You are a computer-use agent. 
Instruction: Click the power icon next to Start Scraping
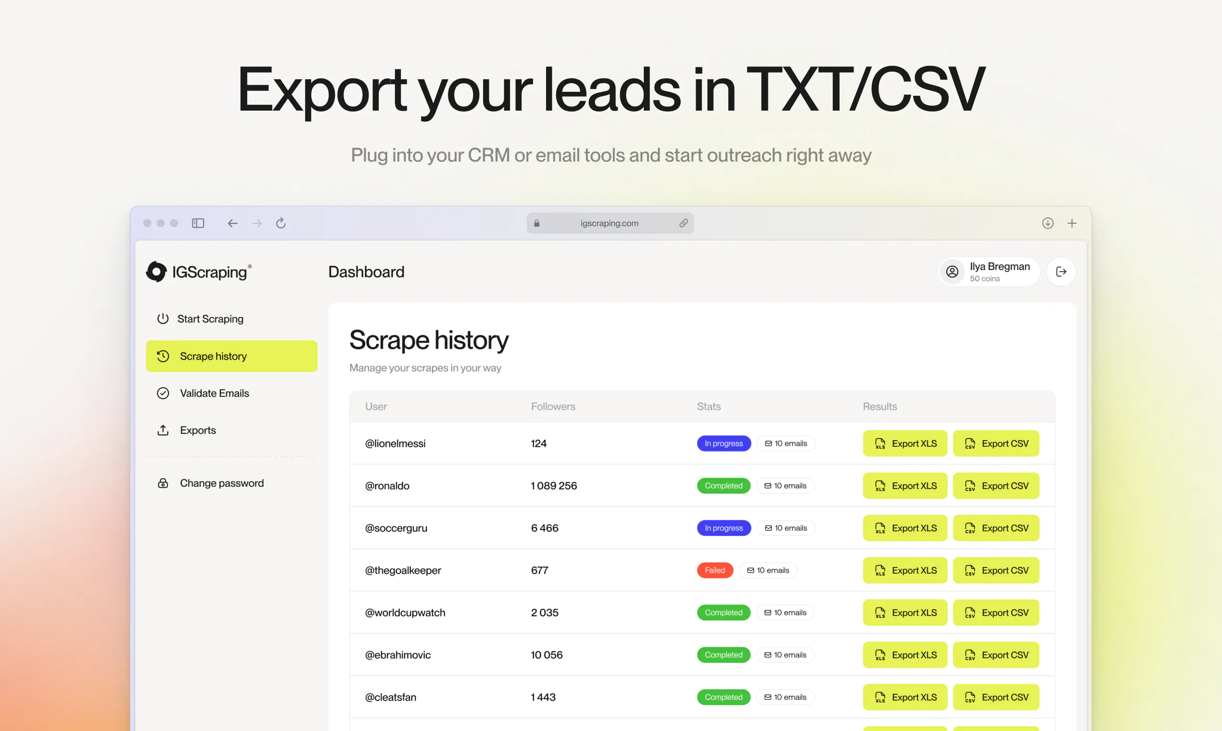point(163,319)
